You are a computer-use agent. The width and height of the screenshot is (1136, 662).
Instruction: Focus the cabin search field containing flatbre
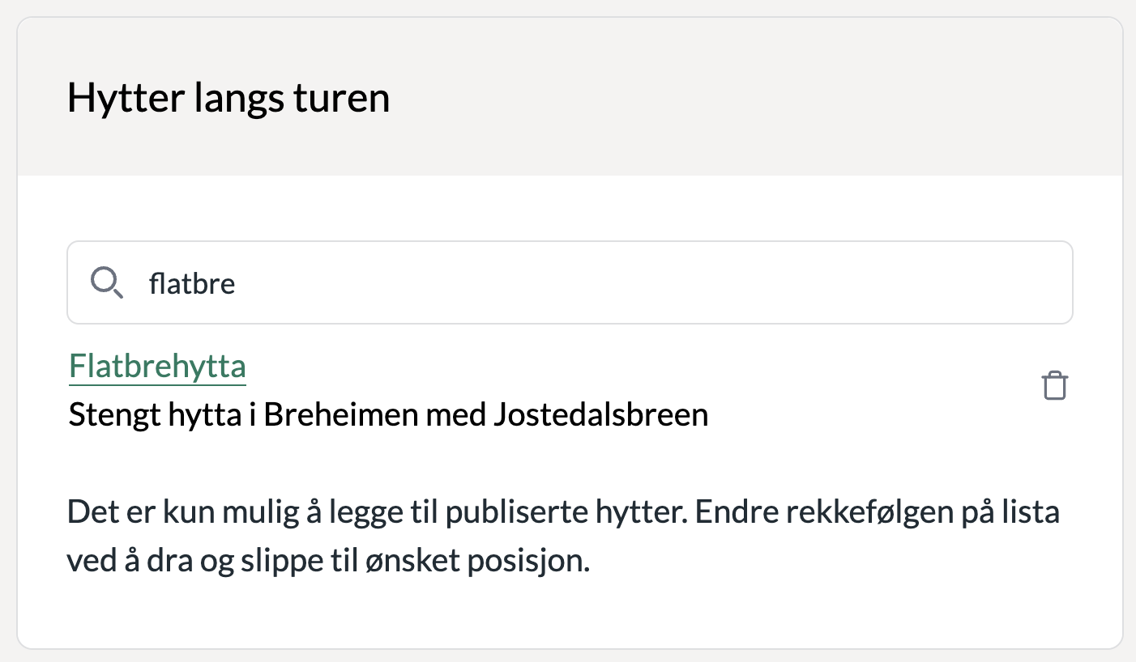(x=570, y=282)
